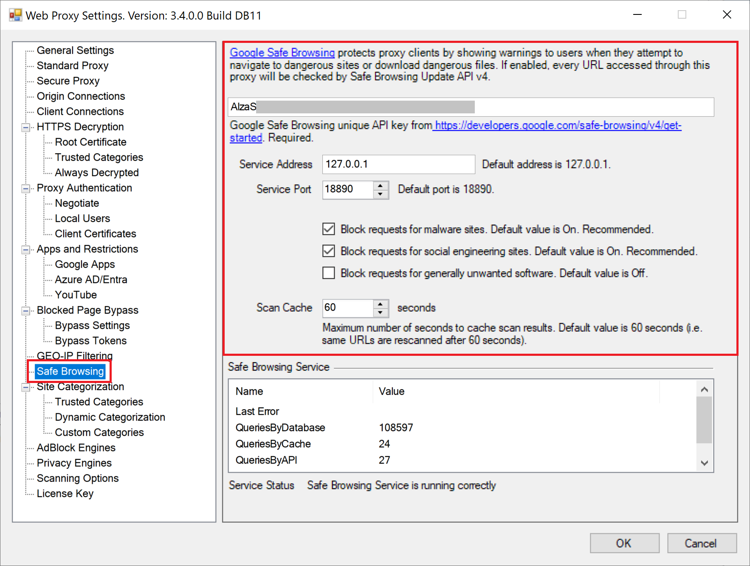Select Safe Browsing tree item
Screen dimensions: 750x566
click(70, 371)
